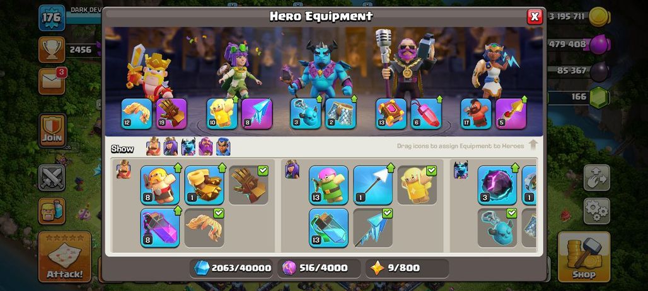Toggle Minion Prince filter in Show row
The image size is (648, 291).
coord(188,146)
